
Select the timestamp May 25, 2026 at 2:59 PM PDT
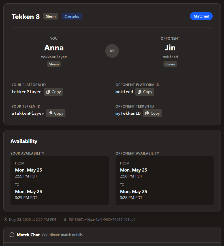pyautogui.click(x=33, y=219)
